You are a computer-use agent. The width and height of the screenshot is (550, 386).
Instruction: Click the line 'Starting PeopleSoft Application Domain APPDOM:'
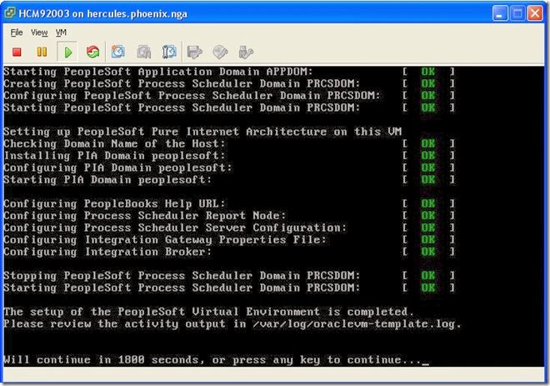point(157,72)
